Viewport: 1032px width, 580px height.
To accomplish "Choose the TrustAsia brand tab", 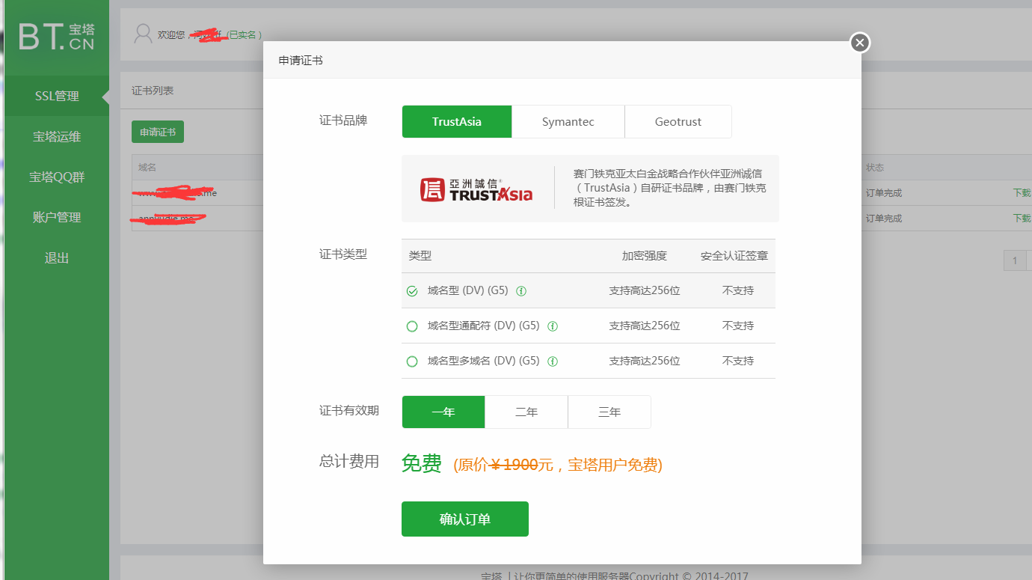I will click(x=457, y=122).
